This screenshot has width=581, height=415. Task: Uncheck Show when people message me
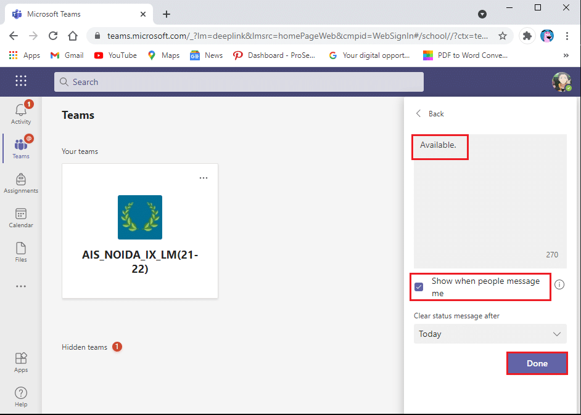419,287
